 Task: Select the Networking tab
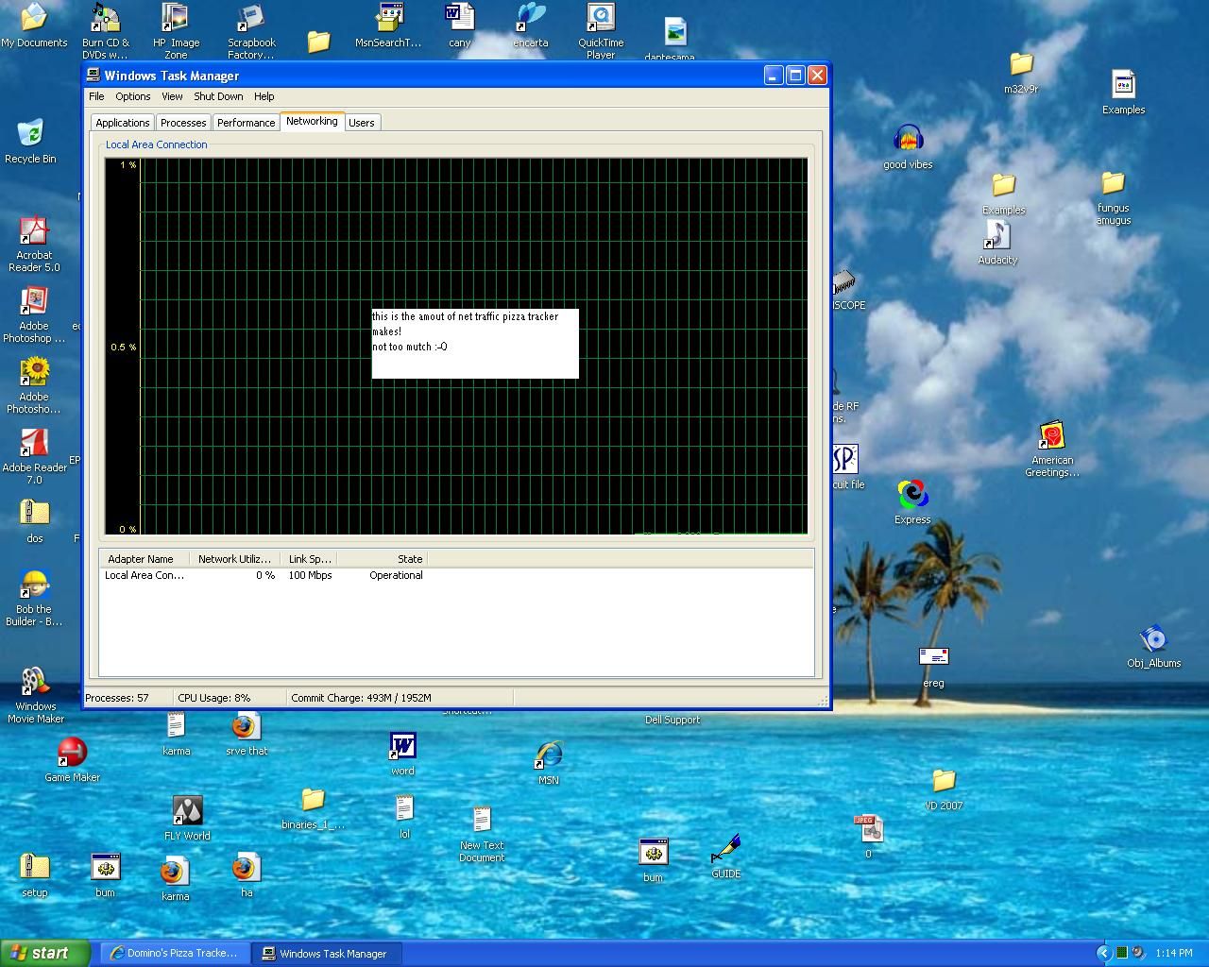tap(312, 121)
